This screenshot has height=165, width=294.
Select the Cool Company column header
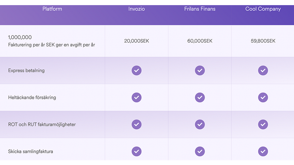[263, 9]
